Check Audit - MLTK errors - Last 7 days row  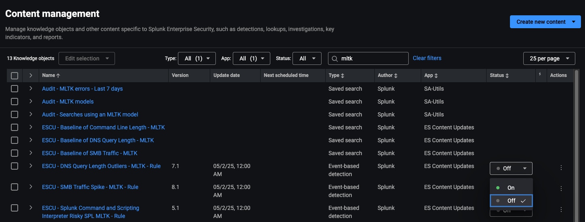[15, 89]
